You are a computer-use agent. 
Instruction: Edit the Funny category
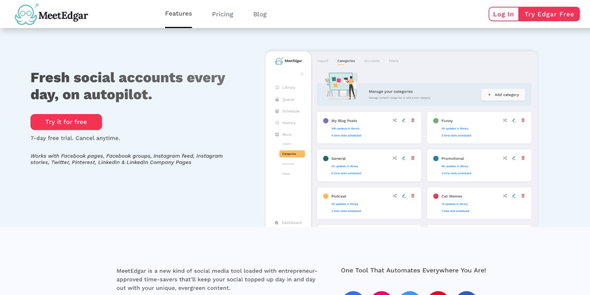click(x=514, y=120)
